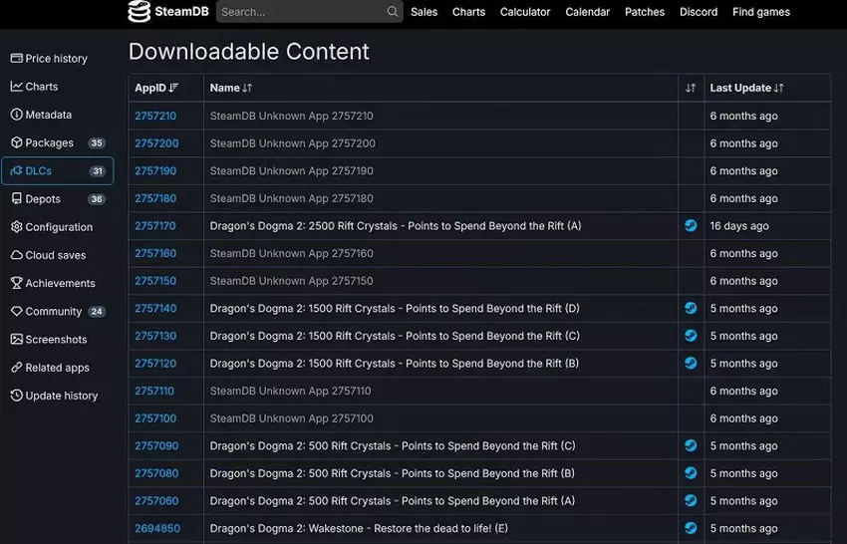This screenshot has width=847, height=544.
Task: Sort table by Name column
Action: pos(231,88)
